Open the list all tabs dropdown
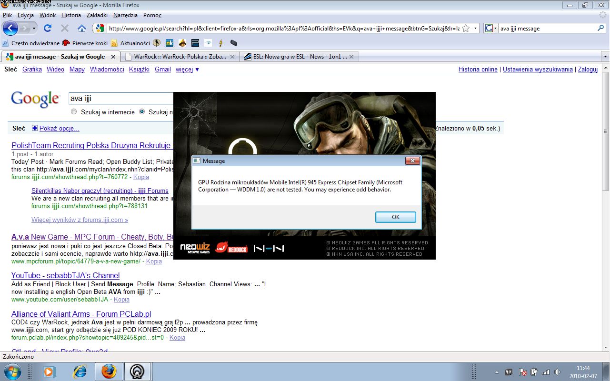The height and width of the screenshot is (382, 610). (605, 57)
